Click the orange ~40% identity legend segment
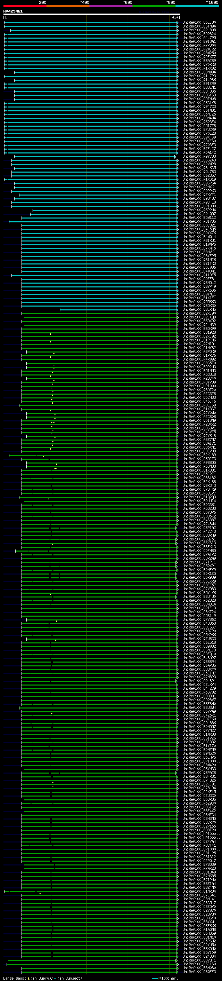The height and width of the screenshot is (981, 222). 68,6
